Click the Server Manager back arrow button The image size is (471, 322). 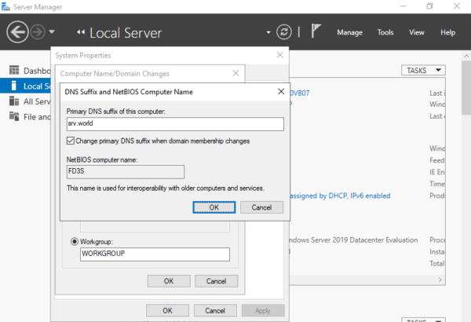(17, 32)
